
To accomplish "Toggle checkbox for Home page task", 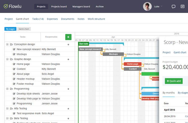I will (x=14, y=64).
